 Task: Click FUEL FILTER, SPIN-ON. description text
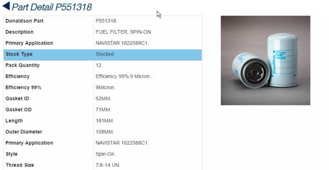tap(124, 32)
